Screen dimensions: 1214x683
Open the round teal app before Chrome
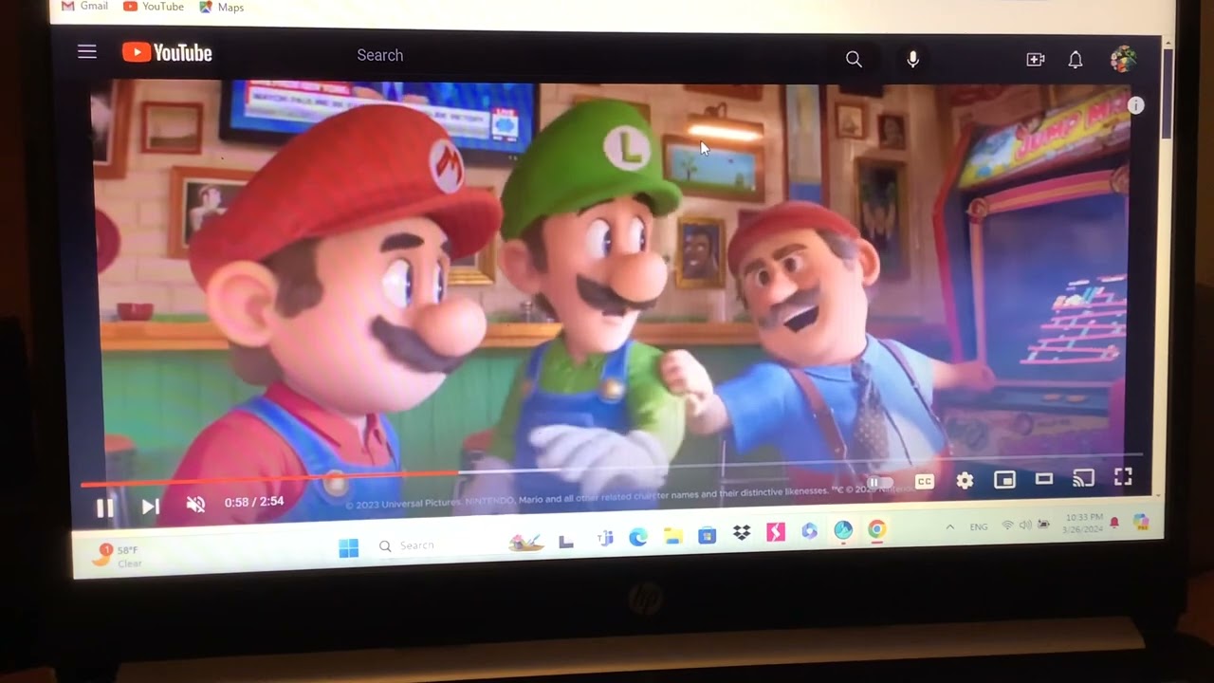pos(843,530)
